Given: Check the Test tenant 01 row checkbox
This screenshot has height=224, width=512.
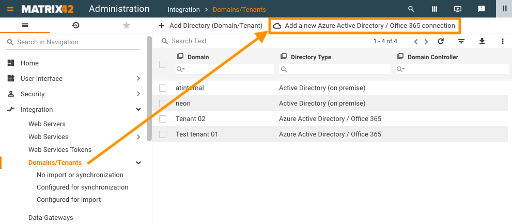Looking at the screenshot, I should tap(163, 134).
